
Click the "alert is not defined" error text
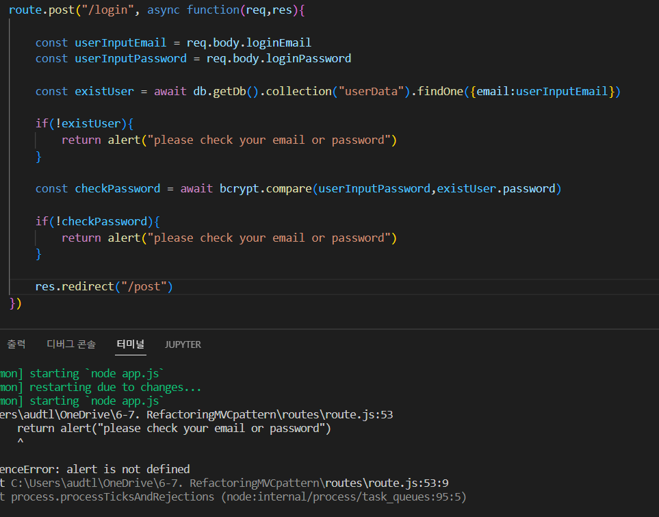click(128, 470)
